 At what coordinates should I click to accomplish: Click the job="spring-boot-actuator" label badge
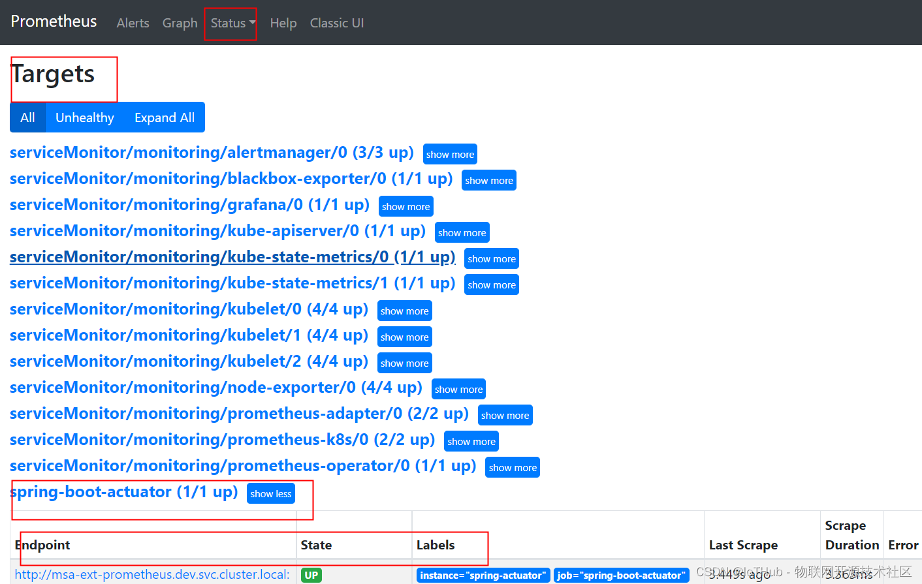tap(622, 576)
